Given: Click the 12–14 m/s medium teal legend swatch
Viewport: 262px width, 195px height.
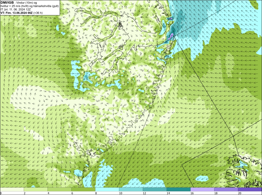Looking at the screenshot, I should click(155, 190).
